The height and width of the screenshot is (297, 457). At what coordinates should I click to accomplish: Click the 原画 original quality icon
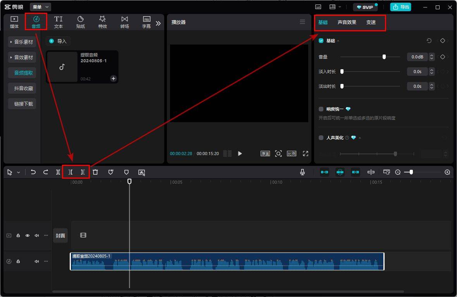pyautogui.click(x=265, y=154)
